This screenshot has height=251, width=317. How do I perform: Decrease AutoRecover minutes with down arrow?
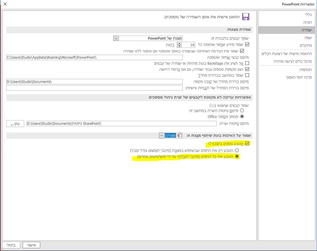pyautogui.click(x=179, y=46)
